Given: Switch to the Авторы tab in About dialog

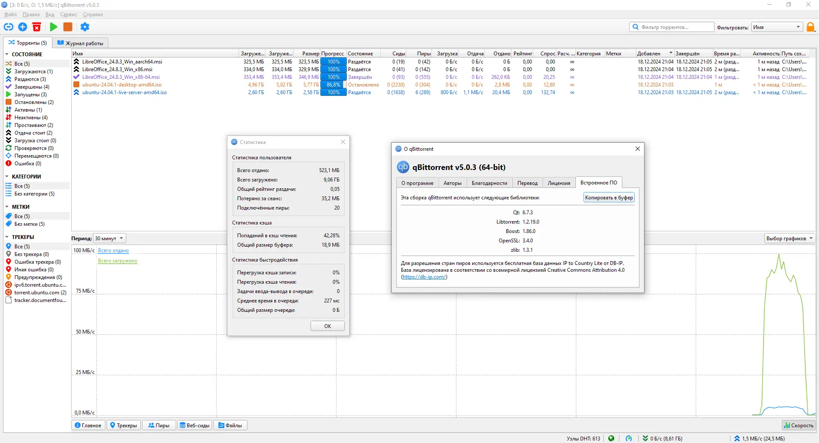Looking at the screenshot, I should [x=453, y=183].
